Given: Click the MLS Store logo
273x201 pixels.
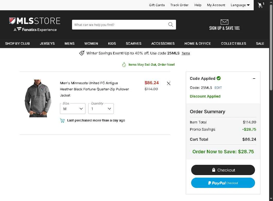Looking at the screenshot, I should coord(35,21).
